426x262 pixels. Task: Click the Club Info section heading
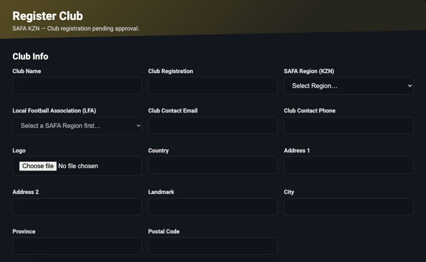(x=30, y=56)
